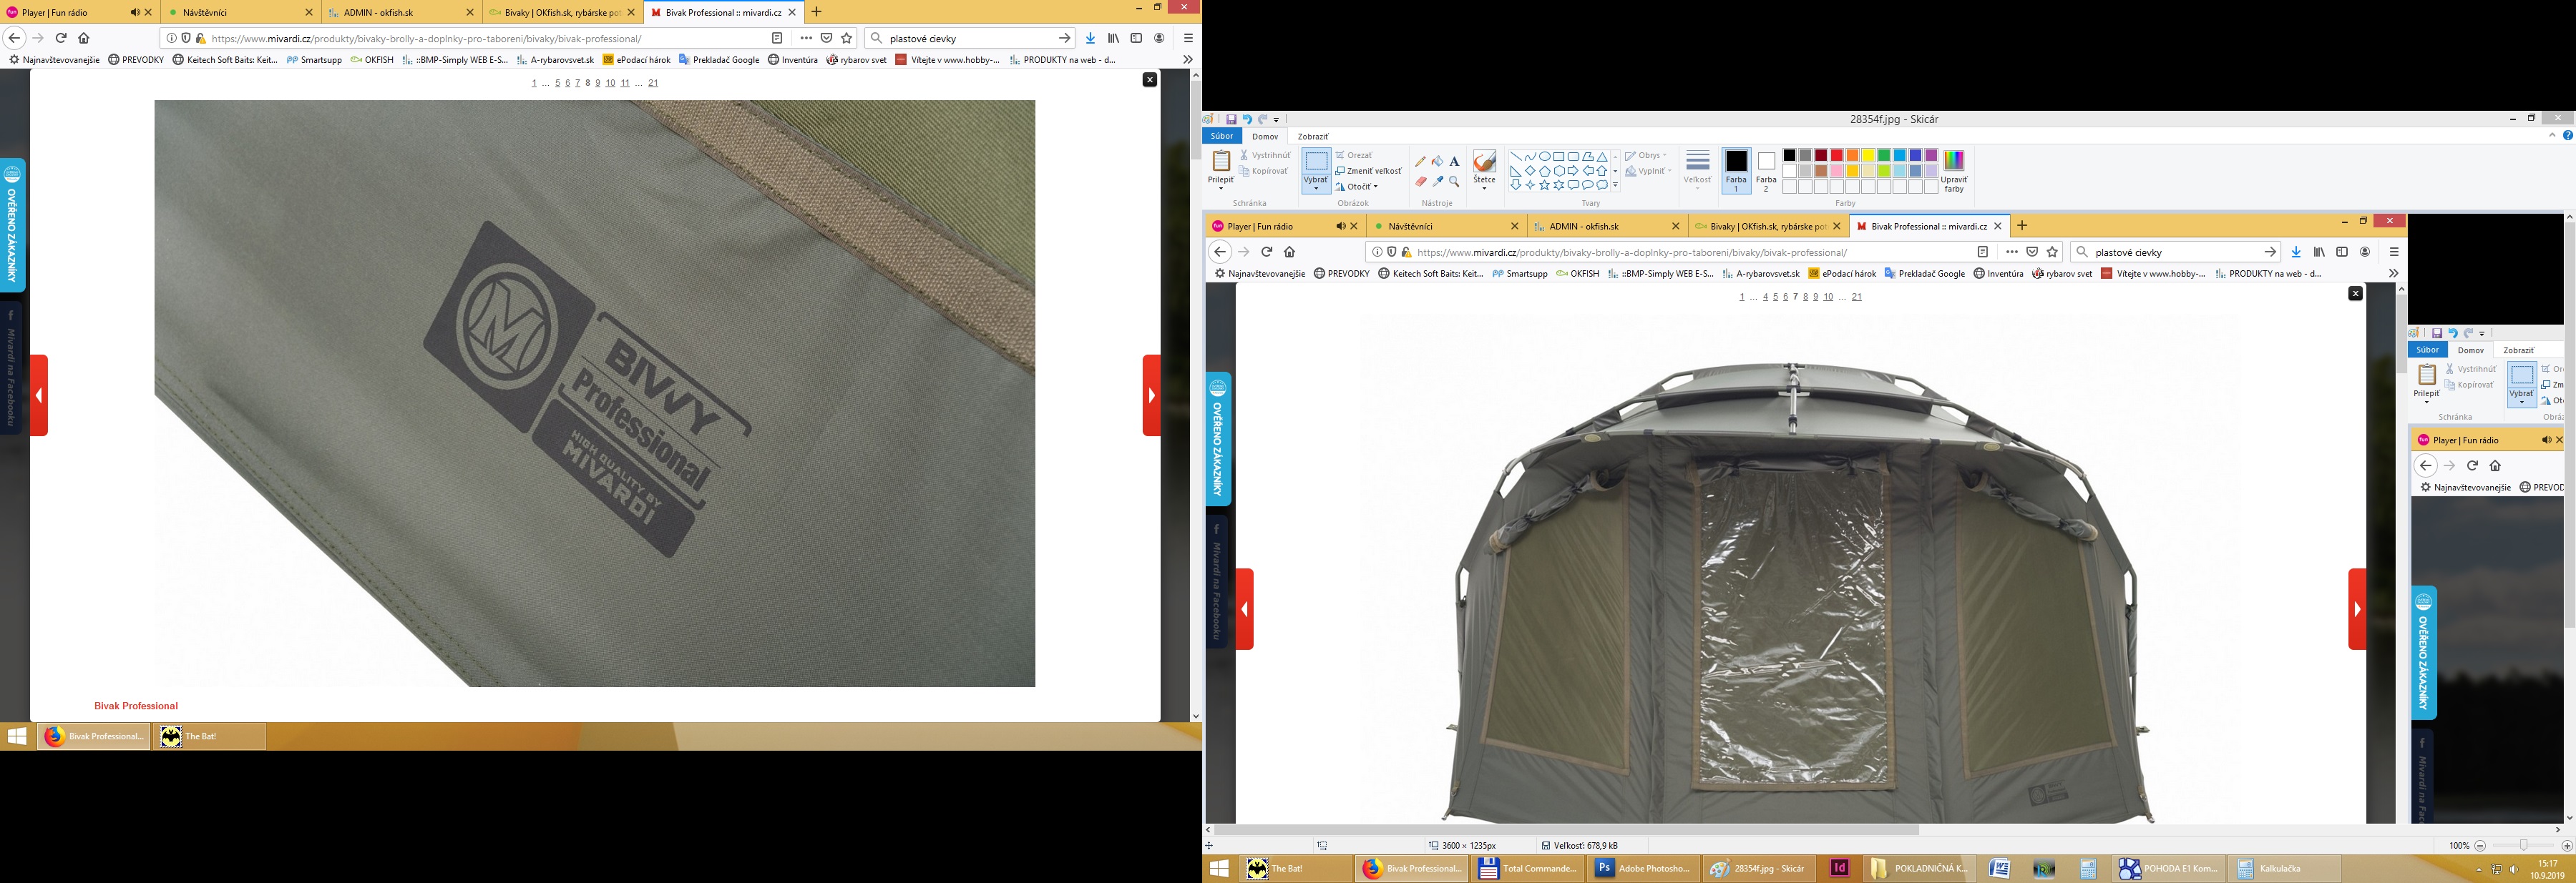Switch to the Zobraziť ribbon tab
Viewport: 2576px width, 883px height.
pyautogui.click(x=1312, y=137)
